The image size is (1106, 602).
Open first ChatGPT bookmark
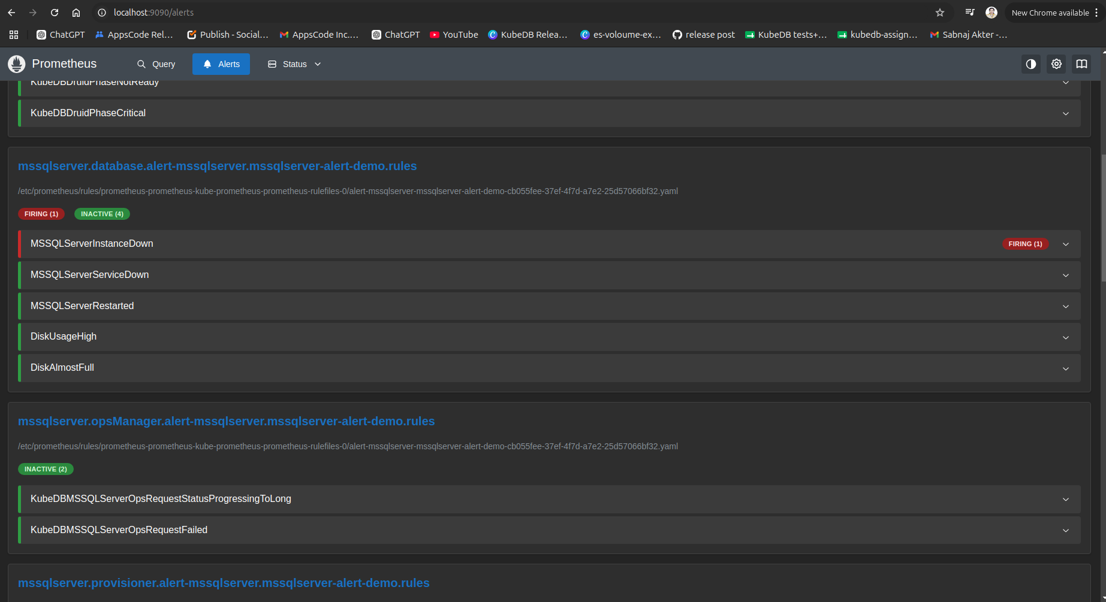pos(61,35)
